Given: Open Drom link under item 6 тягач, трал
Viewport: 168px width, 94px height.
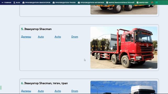Looking at the screenshot, I should tap(75, 91).
